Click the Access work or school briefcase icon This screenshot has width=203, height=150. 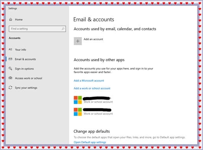coord(10,78)
